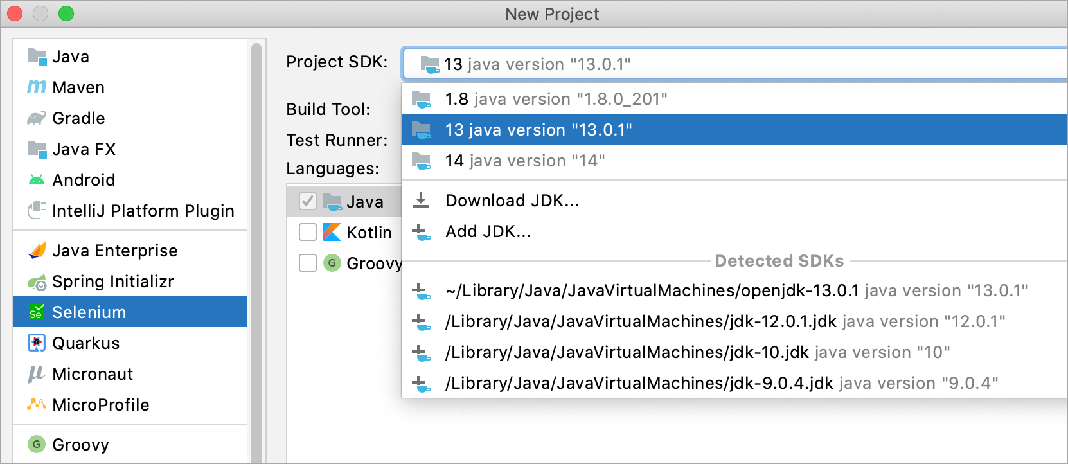This screenshot has width=1068, height=464.
Task: Click the Groovy logo in Languages list
Action: 332,263
